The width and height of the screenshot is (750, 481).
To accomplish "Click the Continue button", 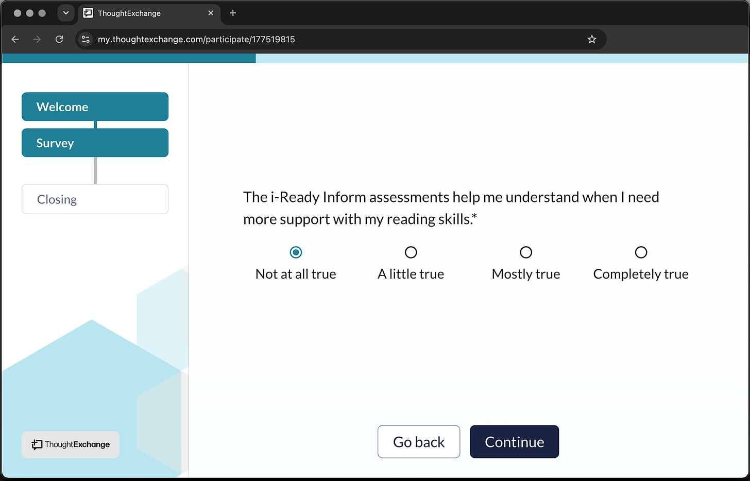I will pyautogui.click(x=514, y=441).
